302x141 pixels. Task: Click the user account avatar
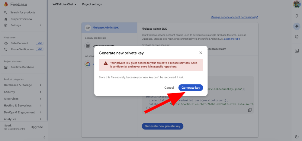(297, 4)
